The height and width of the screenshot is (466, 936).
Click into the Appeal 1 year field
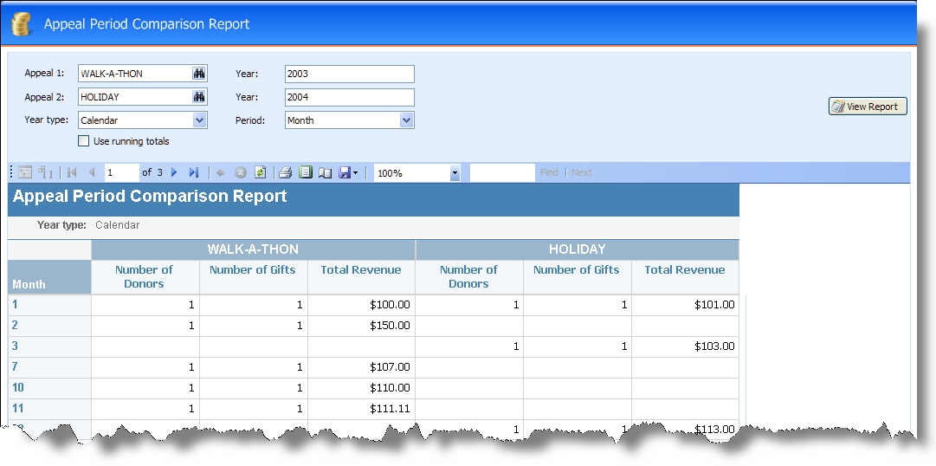(x=349, y=74)
